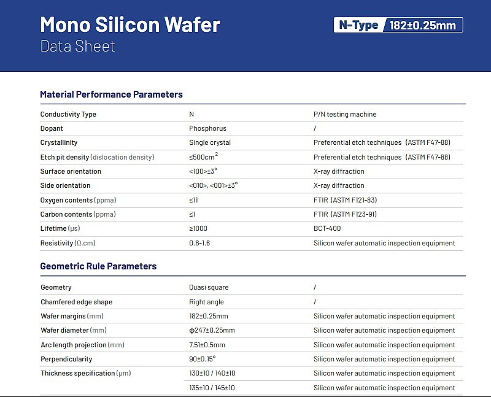Click the Lifetime ≥1000 value
The image size is (491, 397).
pos(198,228)
